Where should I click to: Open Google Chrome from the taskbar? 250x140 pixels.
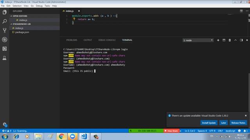(61, 136)
